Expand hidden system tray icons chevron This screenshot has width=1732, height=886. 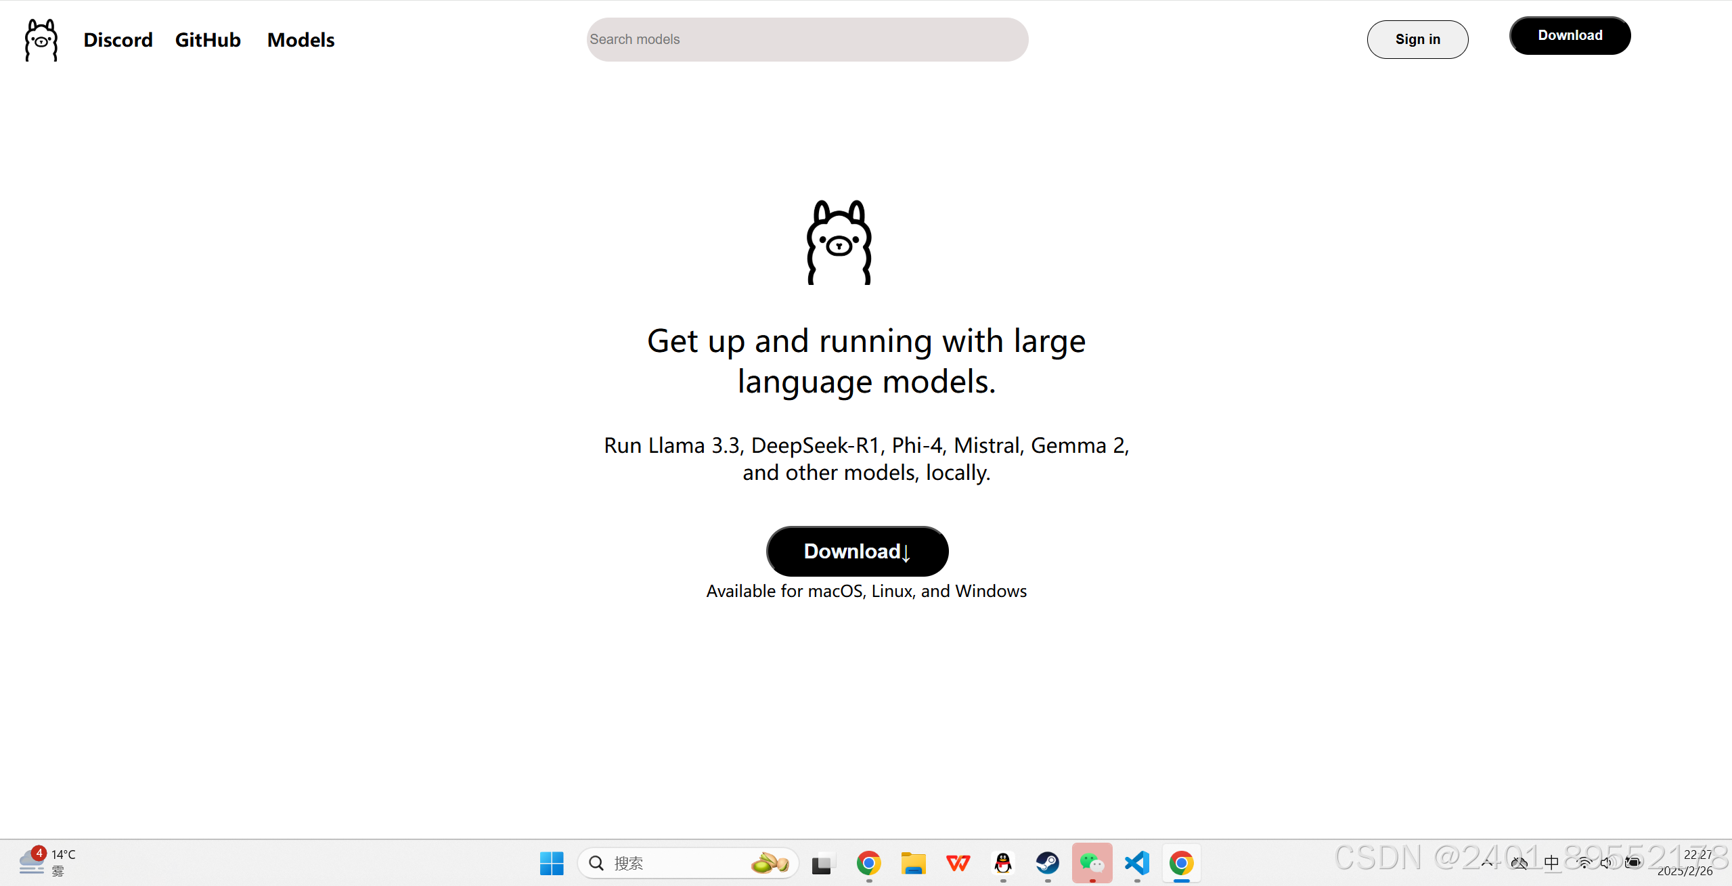(x=1487, y=862)
